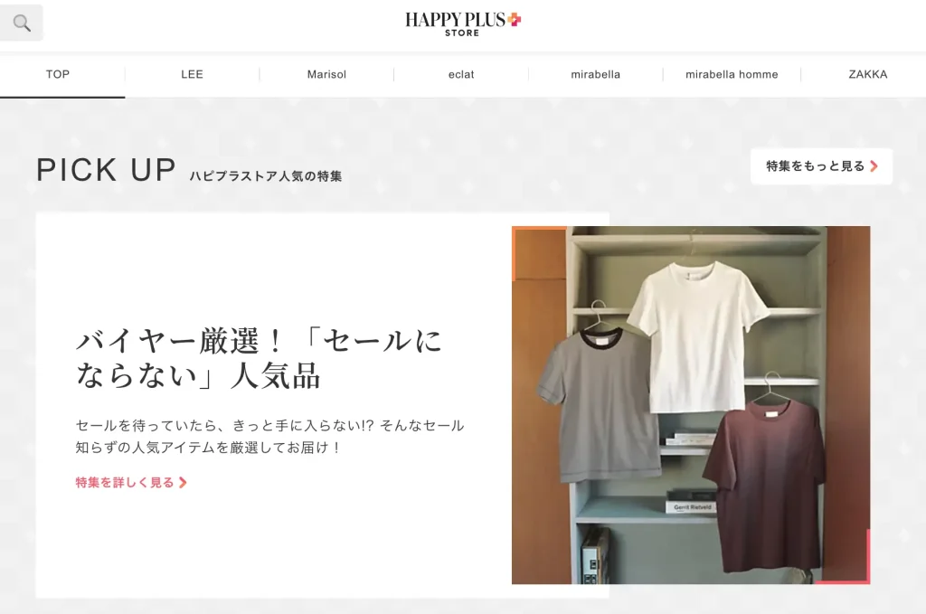Click the pink plus symbol in the logo
This screenshot has height=614, width=926.
[x=514, y=19]
